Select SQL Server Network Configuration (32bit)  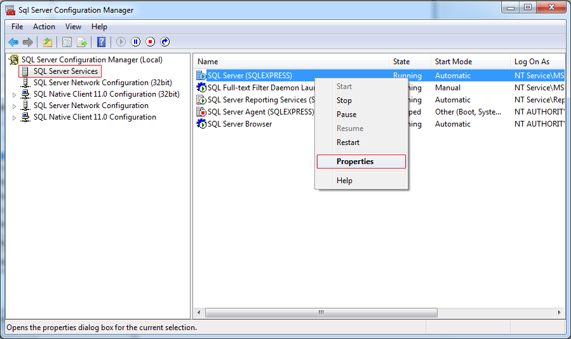103,83
